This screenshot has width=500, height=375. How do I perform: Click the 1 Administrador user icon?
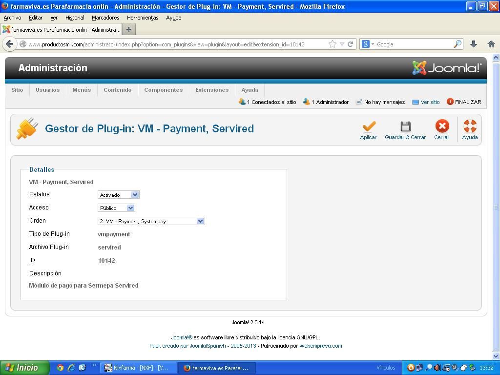[306, 102]
